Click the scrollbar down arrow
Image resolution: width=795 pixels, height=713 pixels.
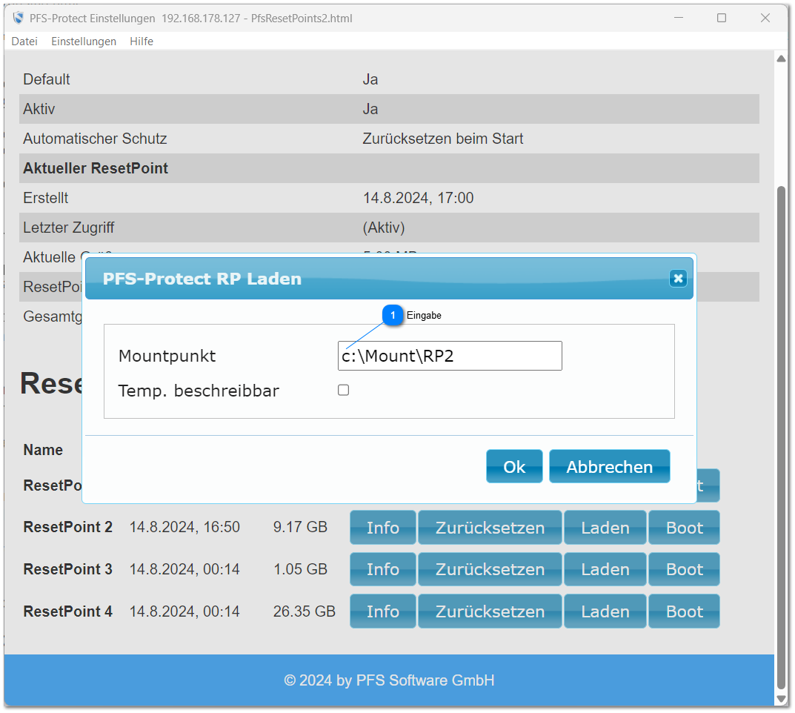tap(781, 700)
